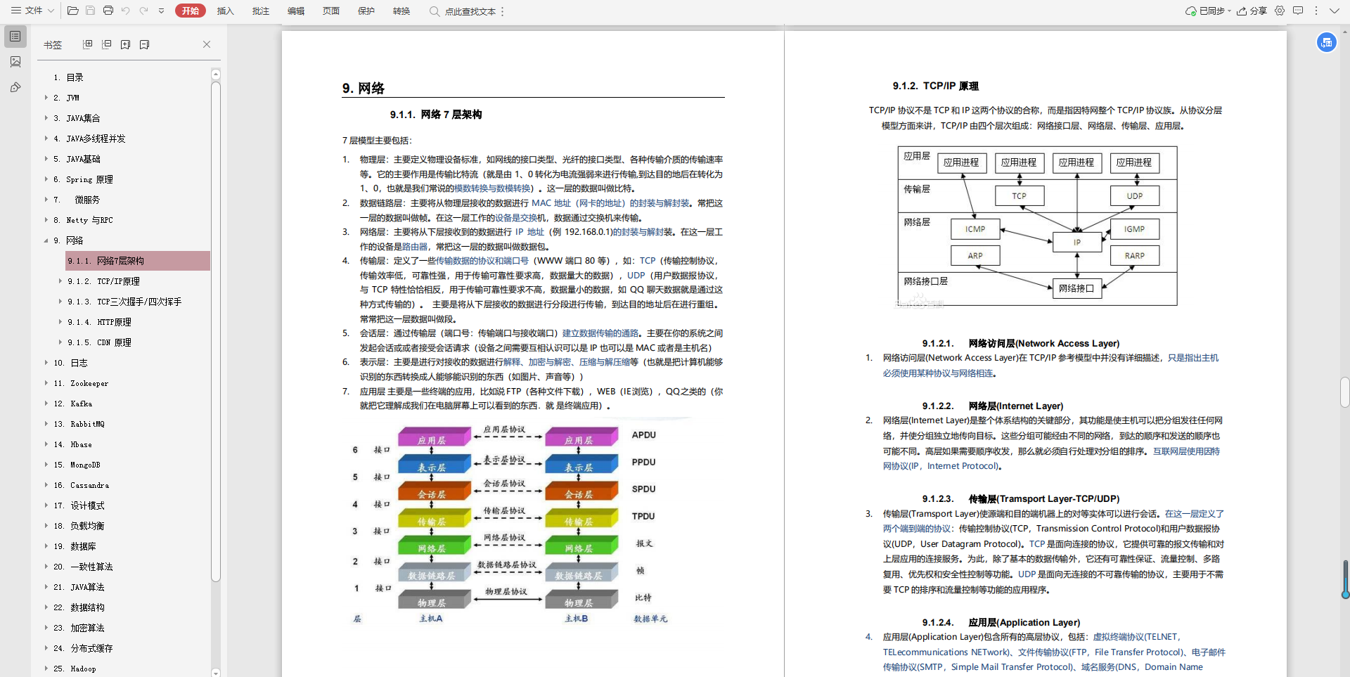The height and width of the screenshot is (677, 1350).
Task: Open the page thumbnails sidebar panel
Action: click(x=15, y=62)
